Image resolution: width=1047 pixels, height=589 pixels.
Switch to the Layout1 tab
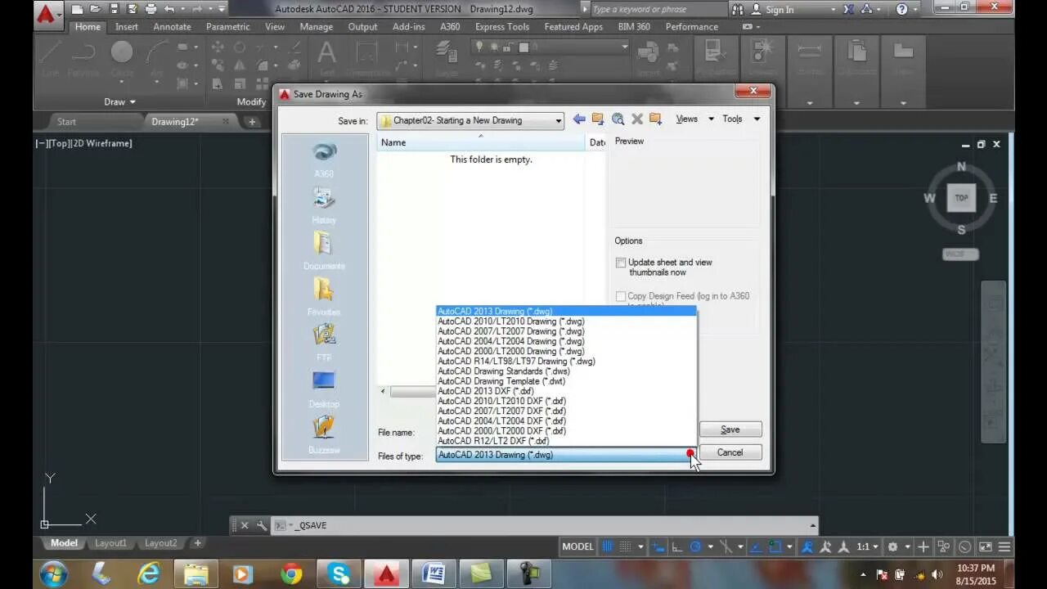(x=111, y=543)
